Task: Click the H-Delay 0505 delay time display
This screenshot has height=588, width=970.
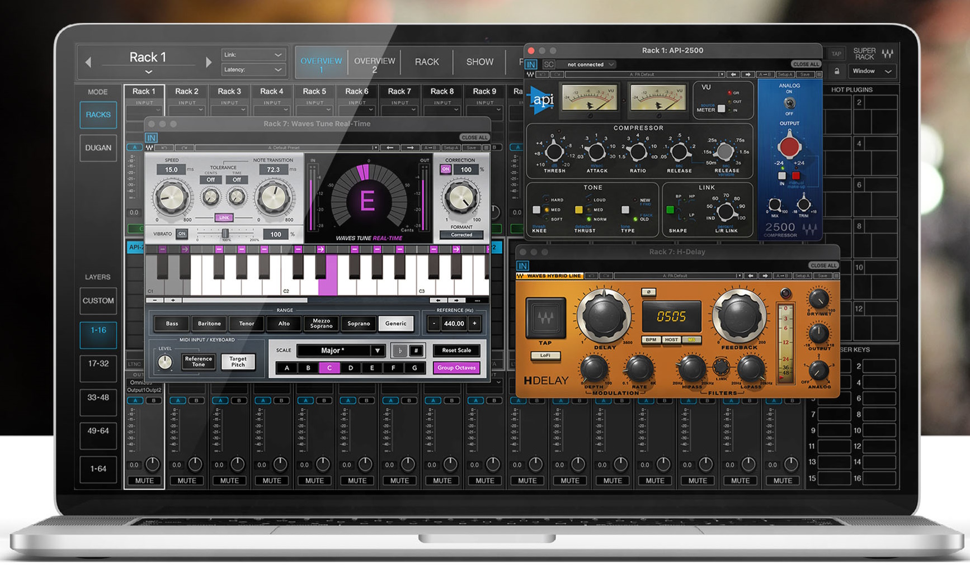Action: point(671,317)
